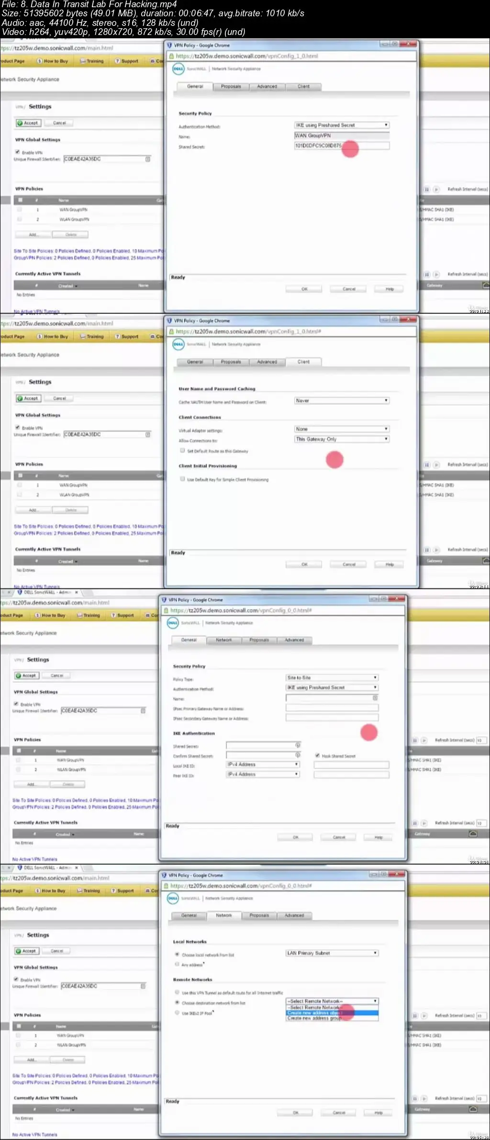This screenshot has width=490, height=1140.
Task: Open the Local IKE ID dropdown
Action: pyautogui.click(x=263, y=764)
